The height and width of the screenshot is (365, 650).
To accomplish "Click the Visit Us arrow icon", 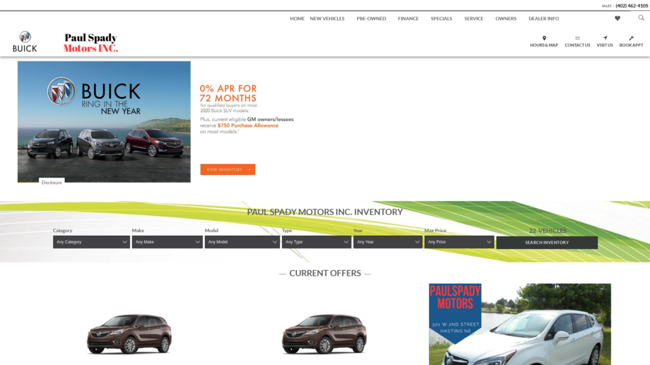I will click(605, 38).
